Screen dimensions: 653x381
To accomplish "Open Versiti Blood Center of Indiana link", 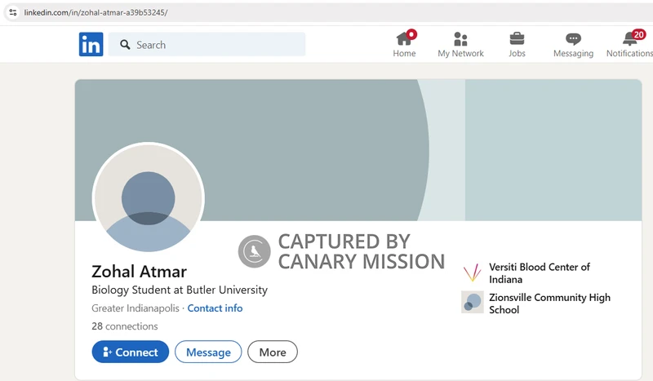I will coord(540,272).
